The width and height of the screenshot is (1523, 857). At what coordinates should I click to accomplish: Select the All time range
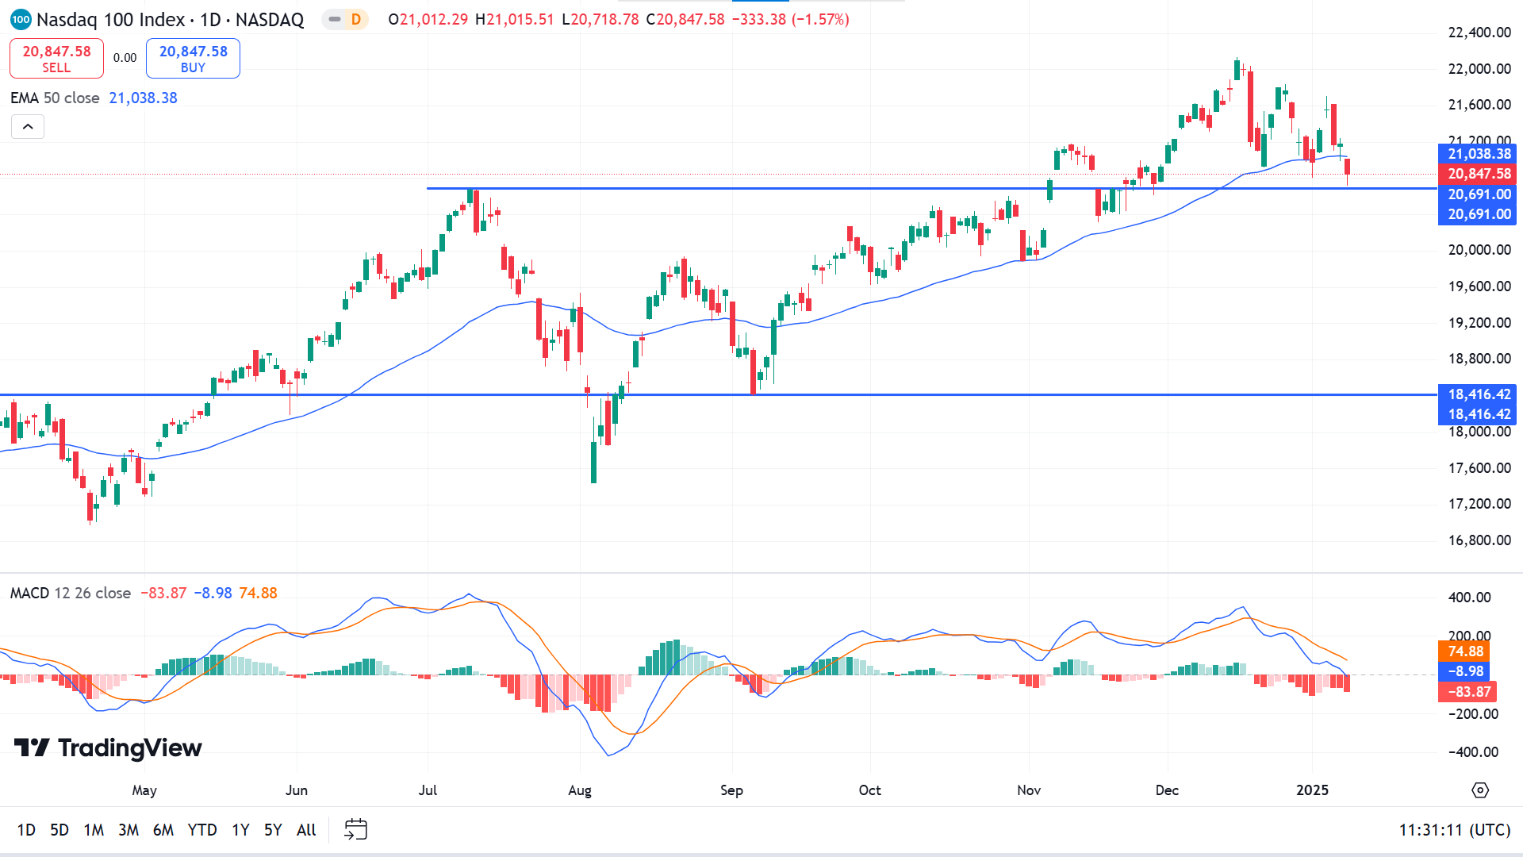[306, 830]
